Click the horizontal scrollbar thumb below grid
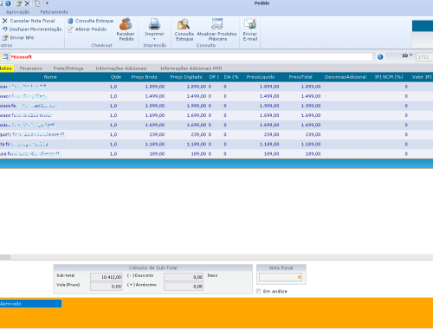Screen dimensions: 433x329 5,257
